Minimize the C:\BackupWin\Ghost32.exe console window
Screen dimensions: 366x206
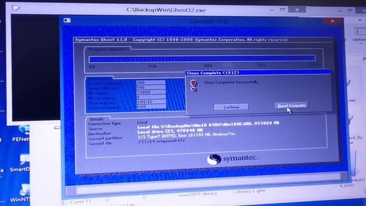pos(272,10)
